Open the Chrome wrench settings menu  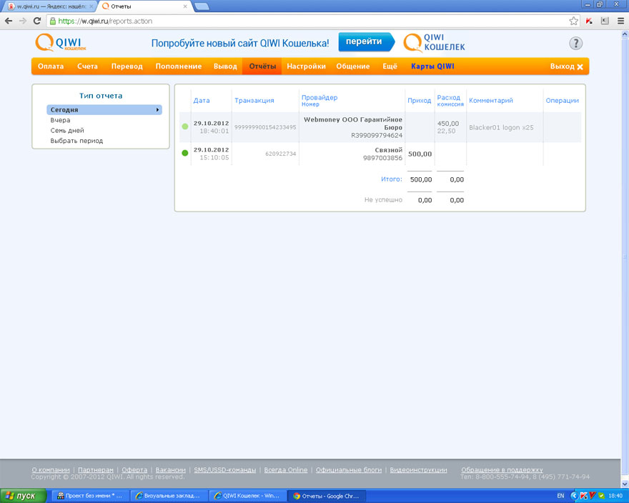tap(619, 21)
